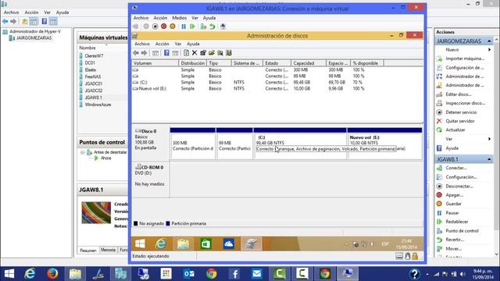The image size is (500, 281).
Task: Click Ctrl+Alt+Del icon in VM toolbar
Action: 136,27
